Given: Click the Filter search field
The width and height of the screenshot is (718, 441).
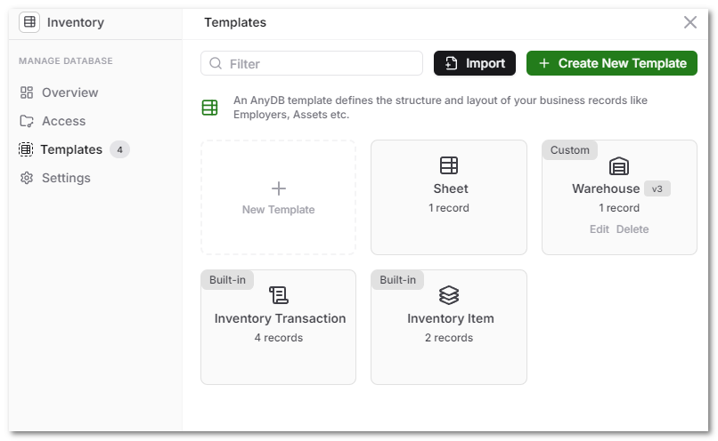Looking at the screenshot, I should [321, 63].
